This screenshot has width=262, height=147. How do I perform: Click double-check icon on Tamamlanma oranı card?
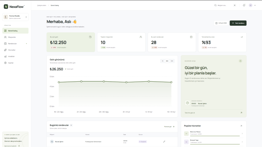click(x=242, y=37)
